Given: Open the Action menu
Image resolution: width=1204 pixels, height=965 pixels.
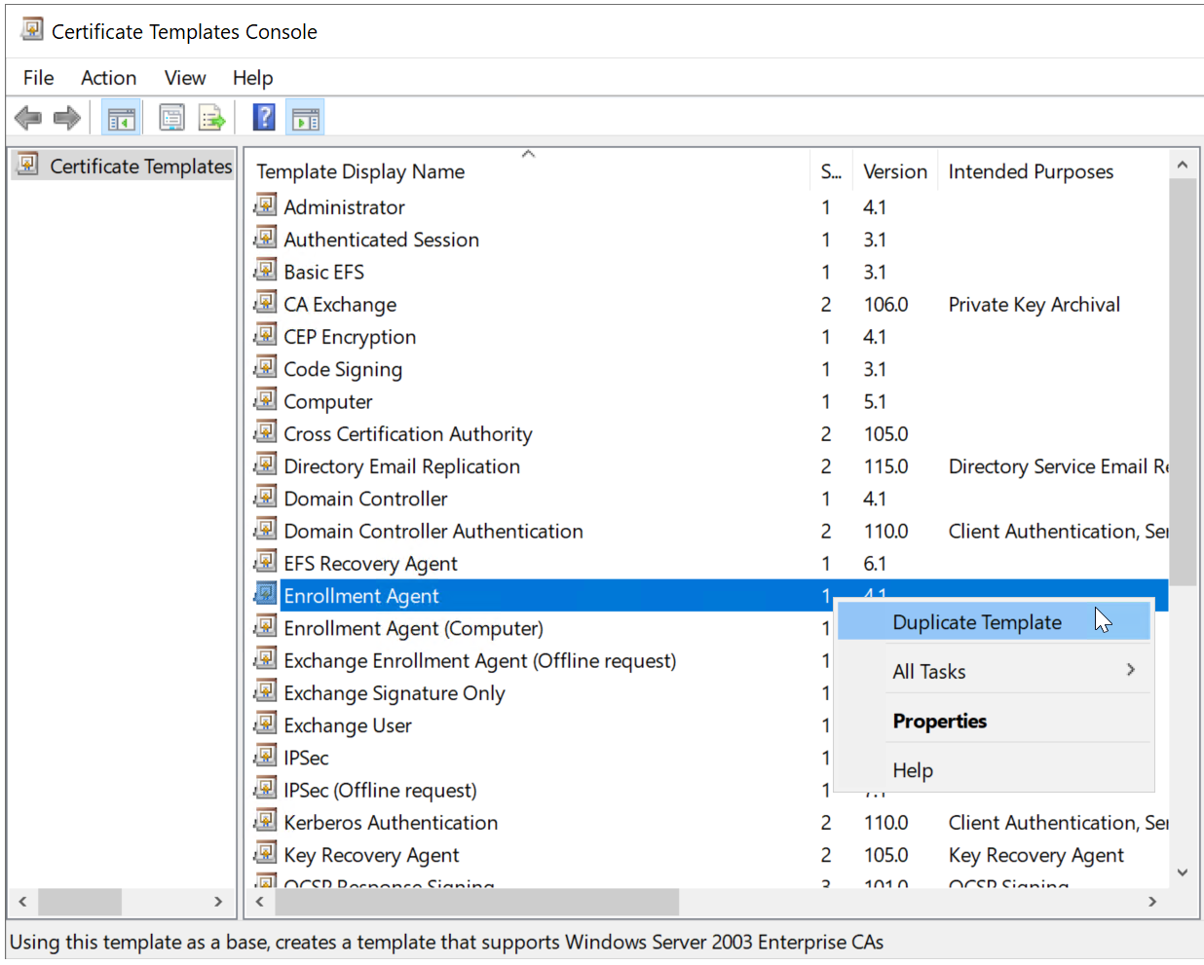Looking at the screenshot, I should click(108, 78).
